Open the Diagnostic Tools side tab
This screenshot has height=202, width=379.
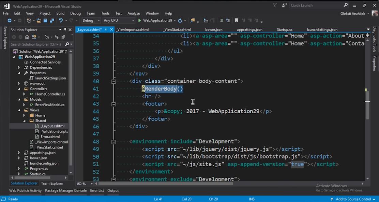click(x=375, y=39)
